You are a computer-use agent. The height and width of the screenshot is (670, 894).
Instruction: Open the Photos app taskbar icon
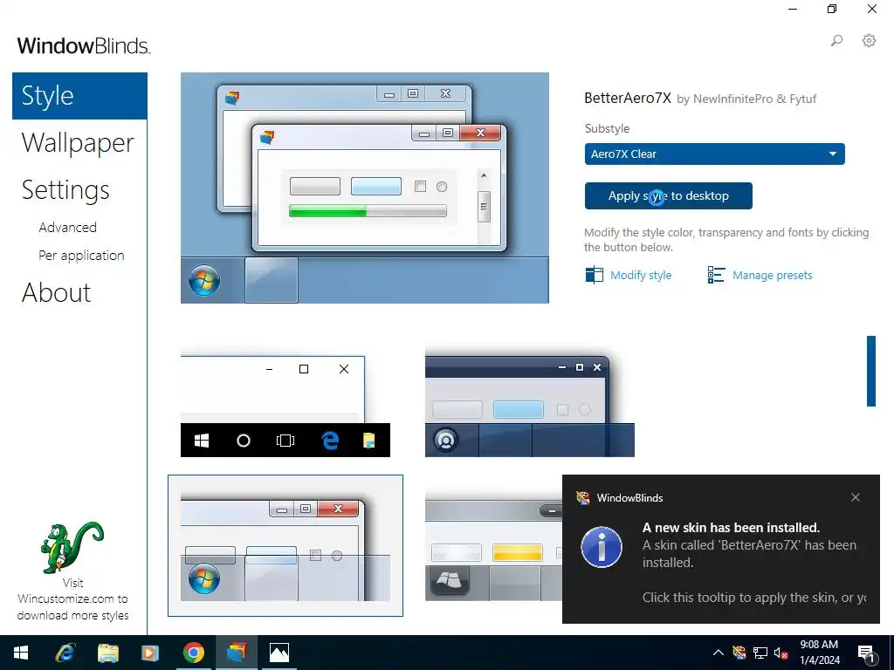coord(279,653)
